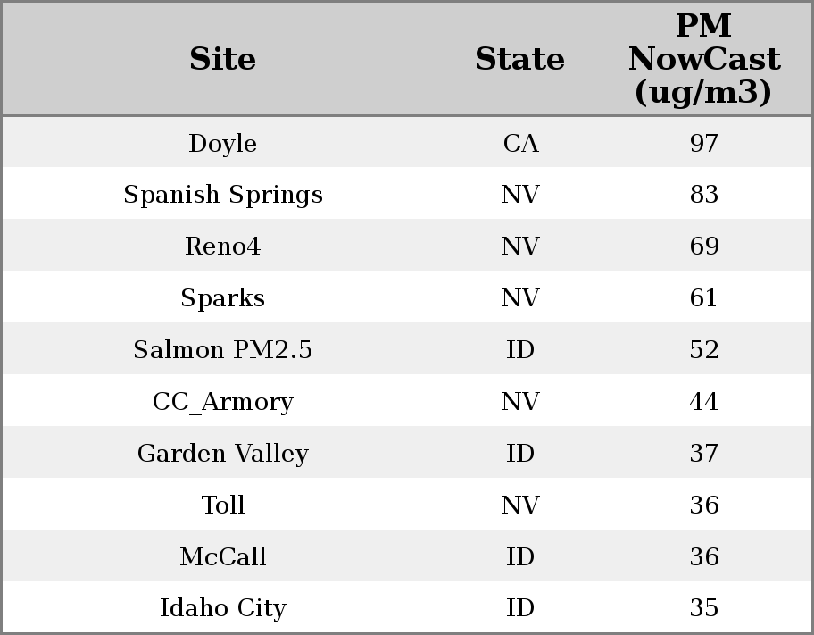The image size is (814, 635).
Task: Click the PM value 69 for Reno4
Action: click(704, 246)
